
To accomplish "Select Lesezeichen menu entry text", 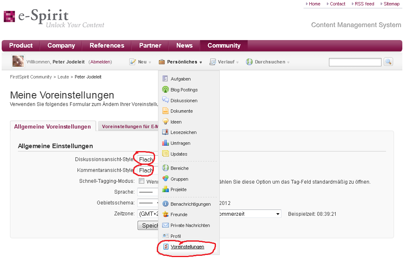I will coord(183,132).
